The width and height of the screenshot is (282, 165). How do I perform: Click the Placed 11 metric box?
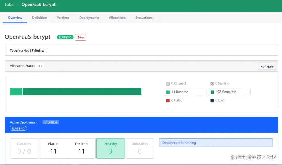coord(53,148)
